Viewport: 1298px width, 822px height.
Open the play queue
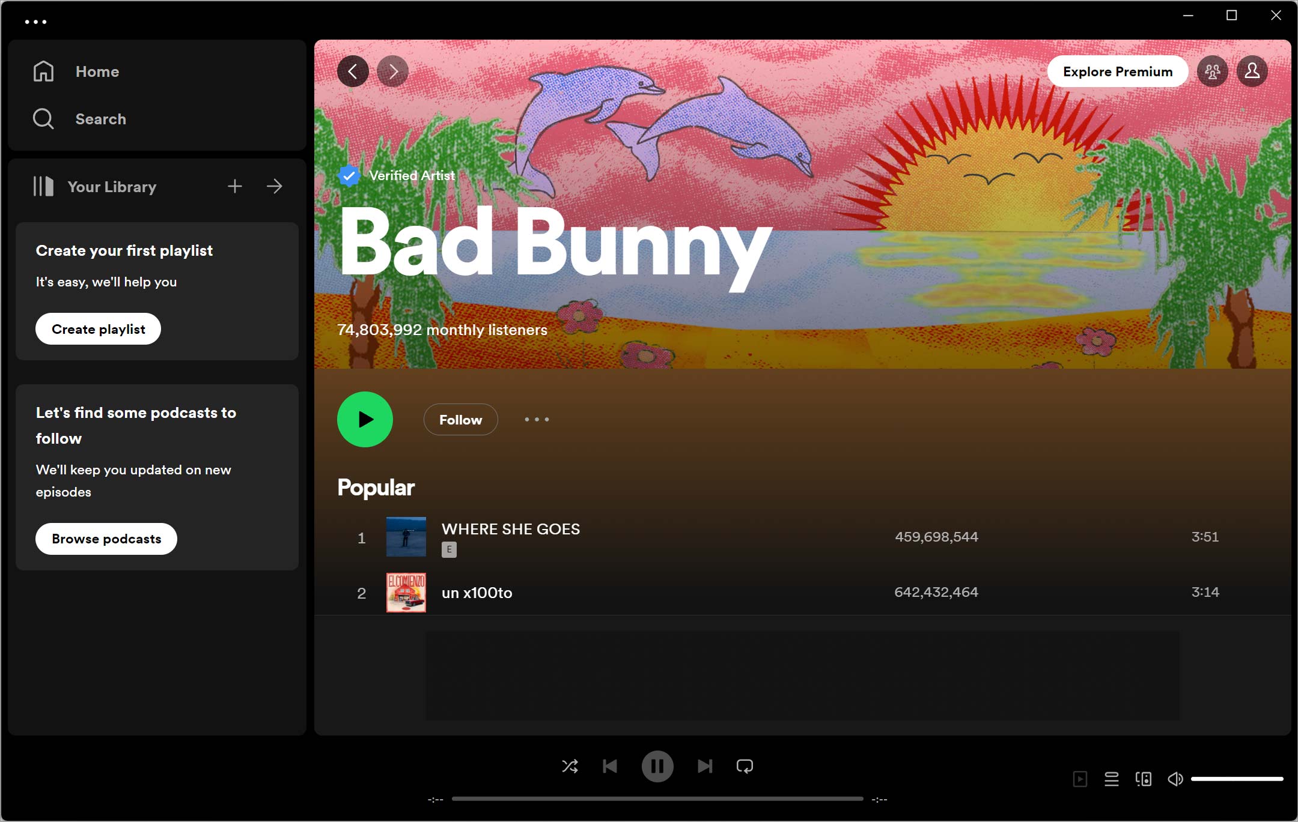[x=1112, y=779]
